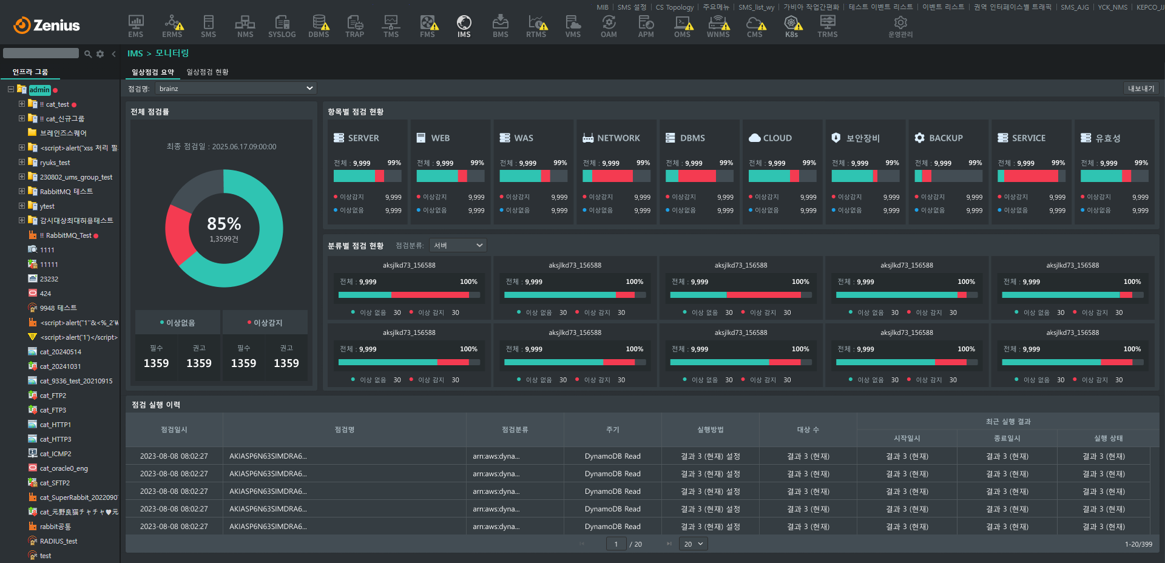
Task: Select the cat_20240514 tree item
Action: [60, 352]
